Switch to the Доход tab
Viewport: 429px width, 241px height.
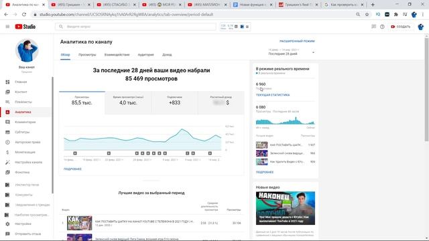tap(167, 55)
